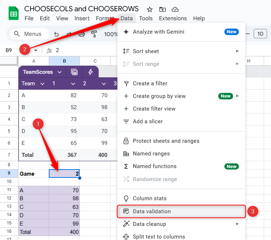Star the CHOOSECOLS and CHOOSEROWS document
This screenshot has width=271, height=240.
[x=150, y=9]
